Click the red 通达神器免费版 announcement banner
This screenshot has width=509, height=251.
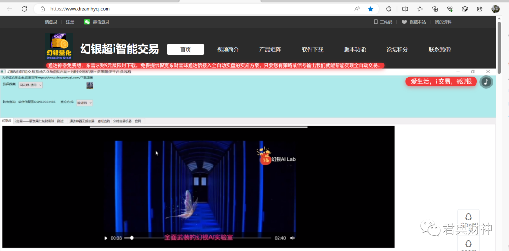tap(215, 65)
